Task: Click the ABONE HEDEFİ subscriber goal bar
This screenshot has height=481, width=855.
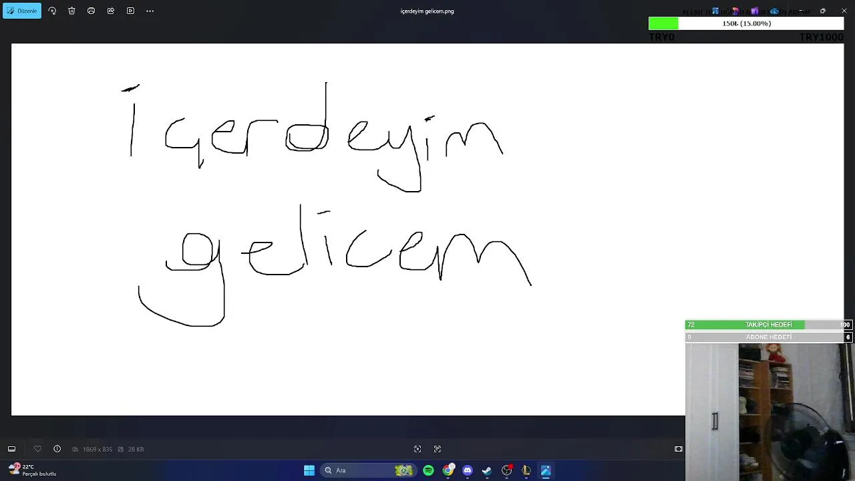Action: [x=768, y=337]
